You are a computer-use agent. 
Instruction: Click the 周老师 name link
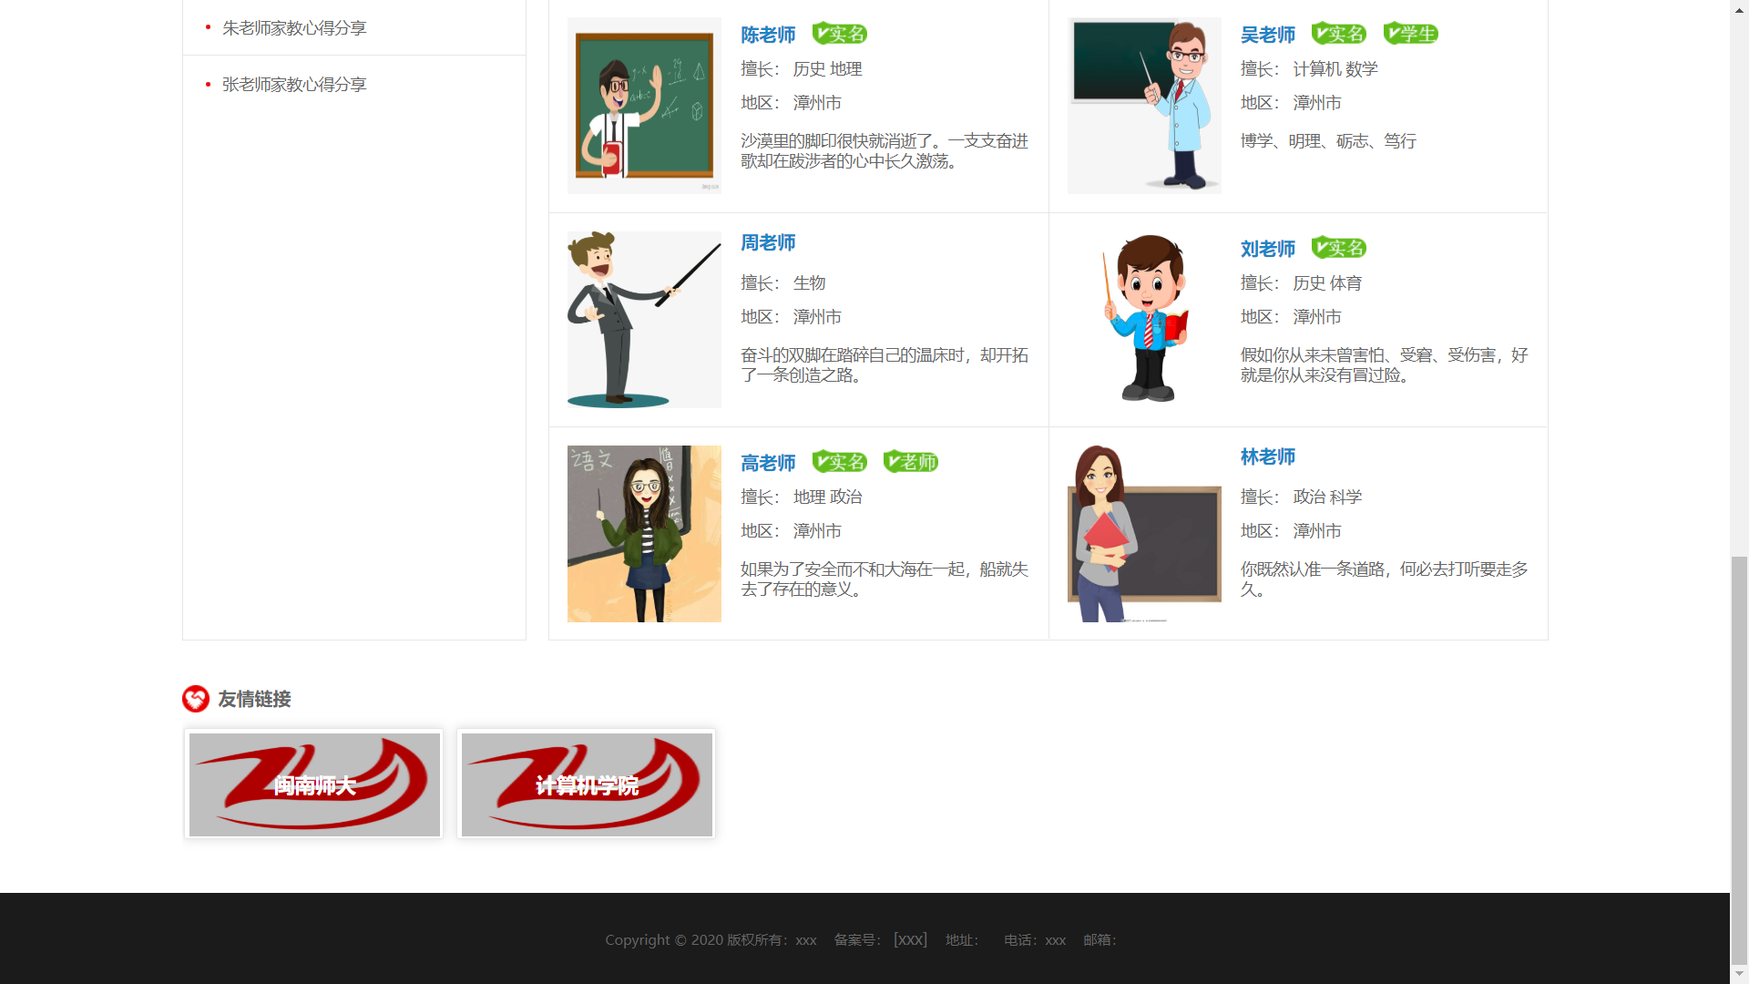point(768,242)
